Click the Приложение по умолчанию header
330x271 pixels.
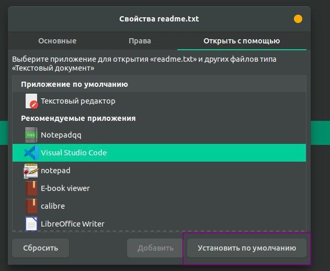pos(74,84)
